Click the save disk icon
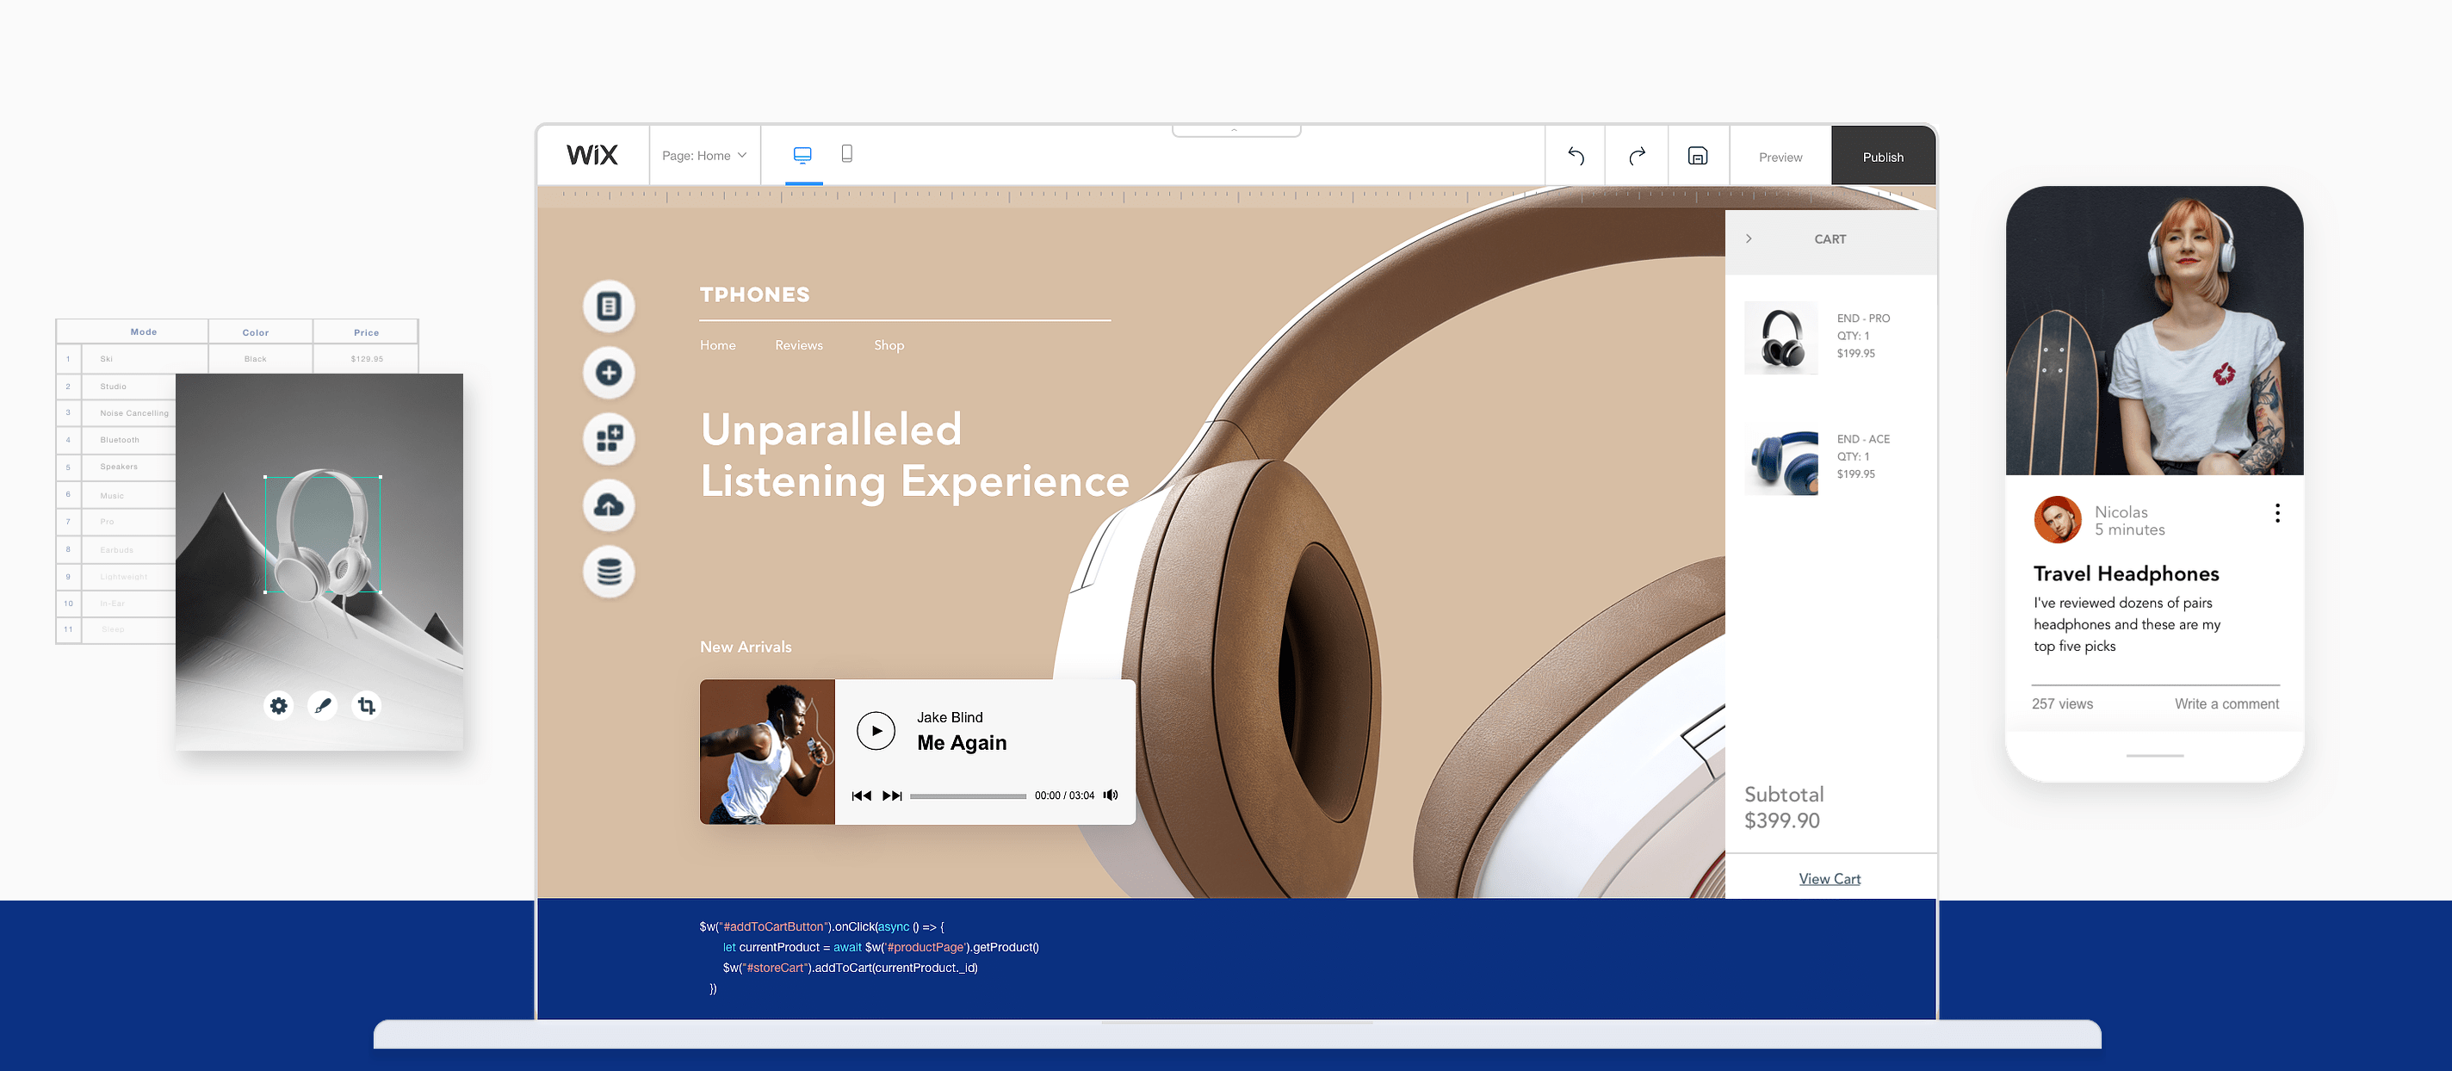 pos(1697,156)
